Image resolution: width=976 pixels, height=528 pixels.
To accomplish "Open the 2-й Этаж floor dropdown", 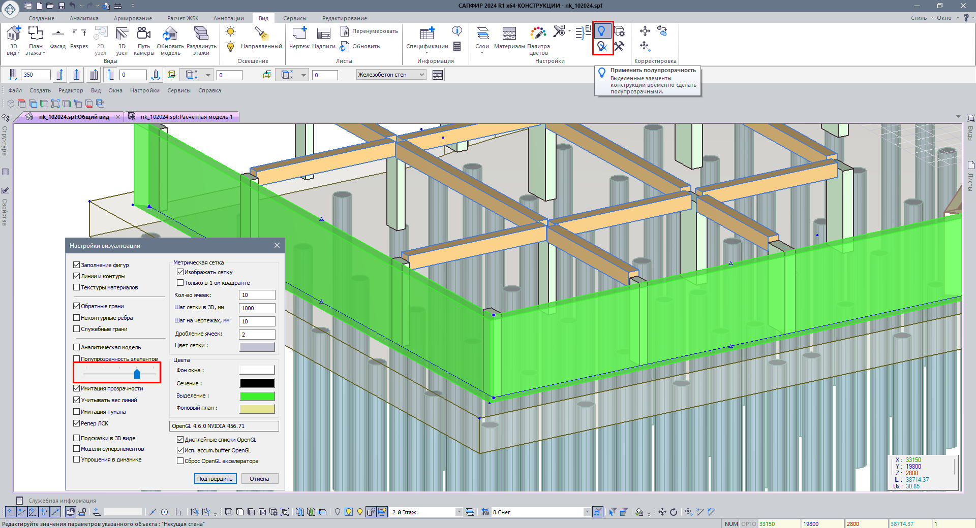I will pos(459,512).
